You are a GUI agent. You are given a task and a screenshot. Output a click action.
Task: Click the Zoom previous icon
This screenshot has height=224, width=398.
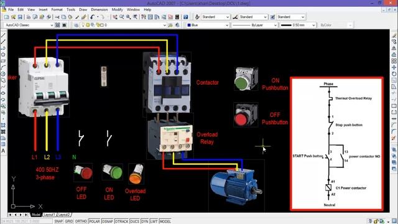[136, 17]
